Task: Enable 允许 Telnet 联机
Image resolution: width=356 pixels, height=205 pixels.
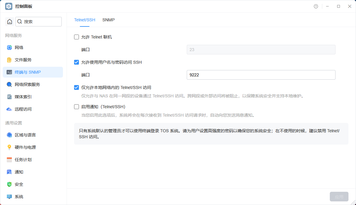Action: point(77,37)
